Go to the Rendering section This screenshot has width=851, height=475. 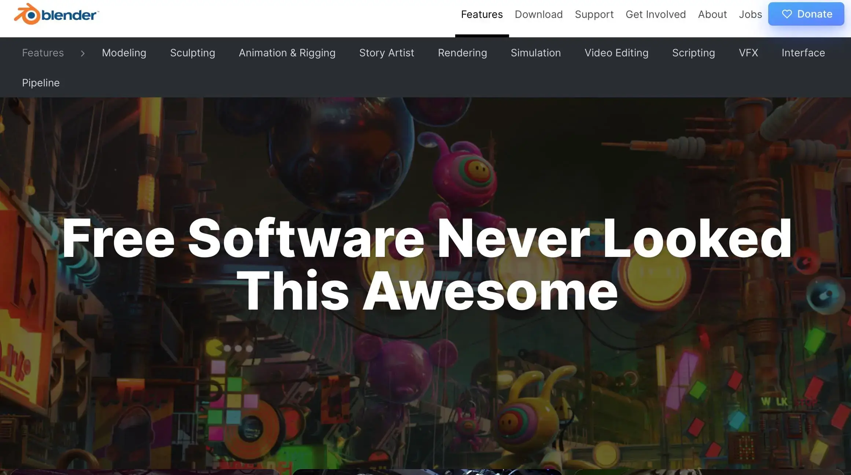point(462,53)
